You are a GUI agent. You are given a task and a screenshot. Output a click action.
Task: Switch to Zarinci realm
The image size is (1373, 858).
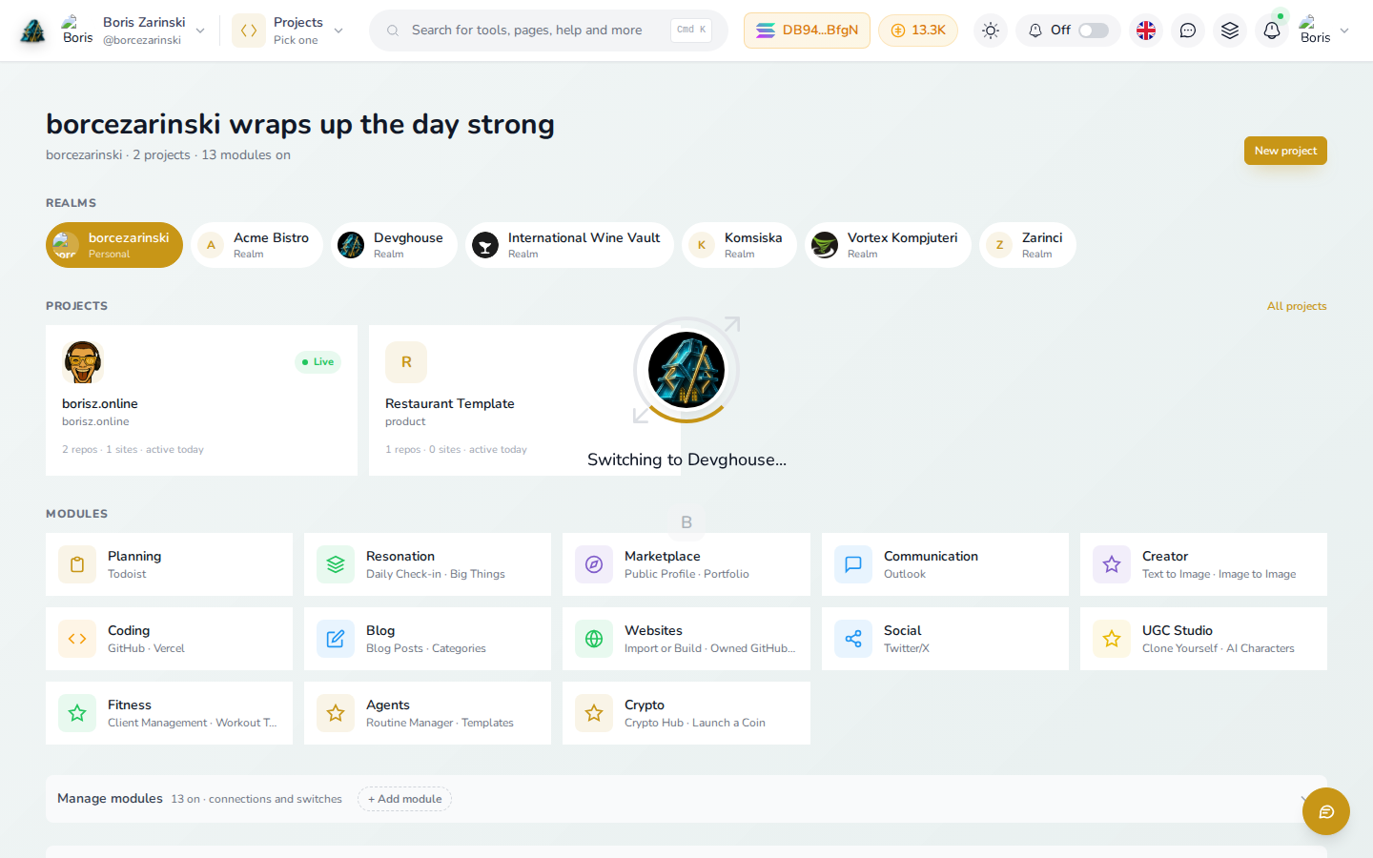point(1028,245)
